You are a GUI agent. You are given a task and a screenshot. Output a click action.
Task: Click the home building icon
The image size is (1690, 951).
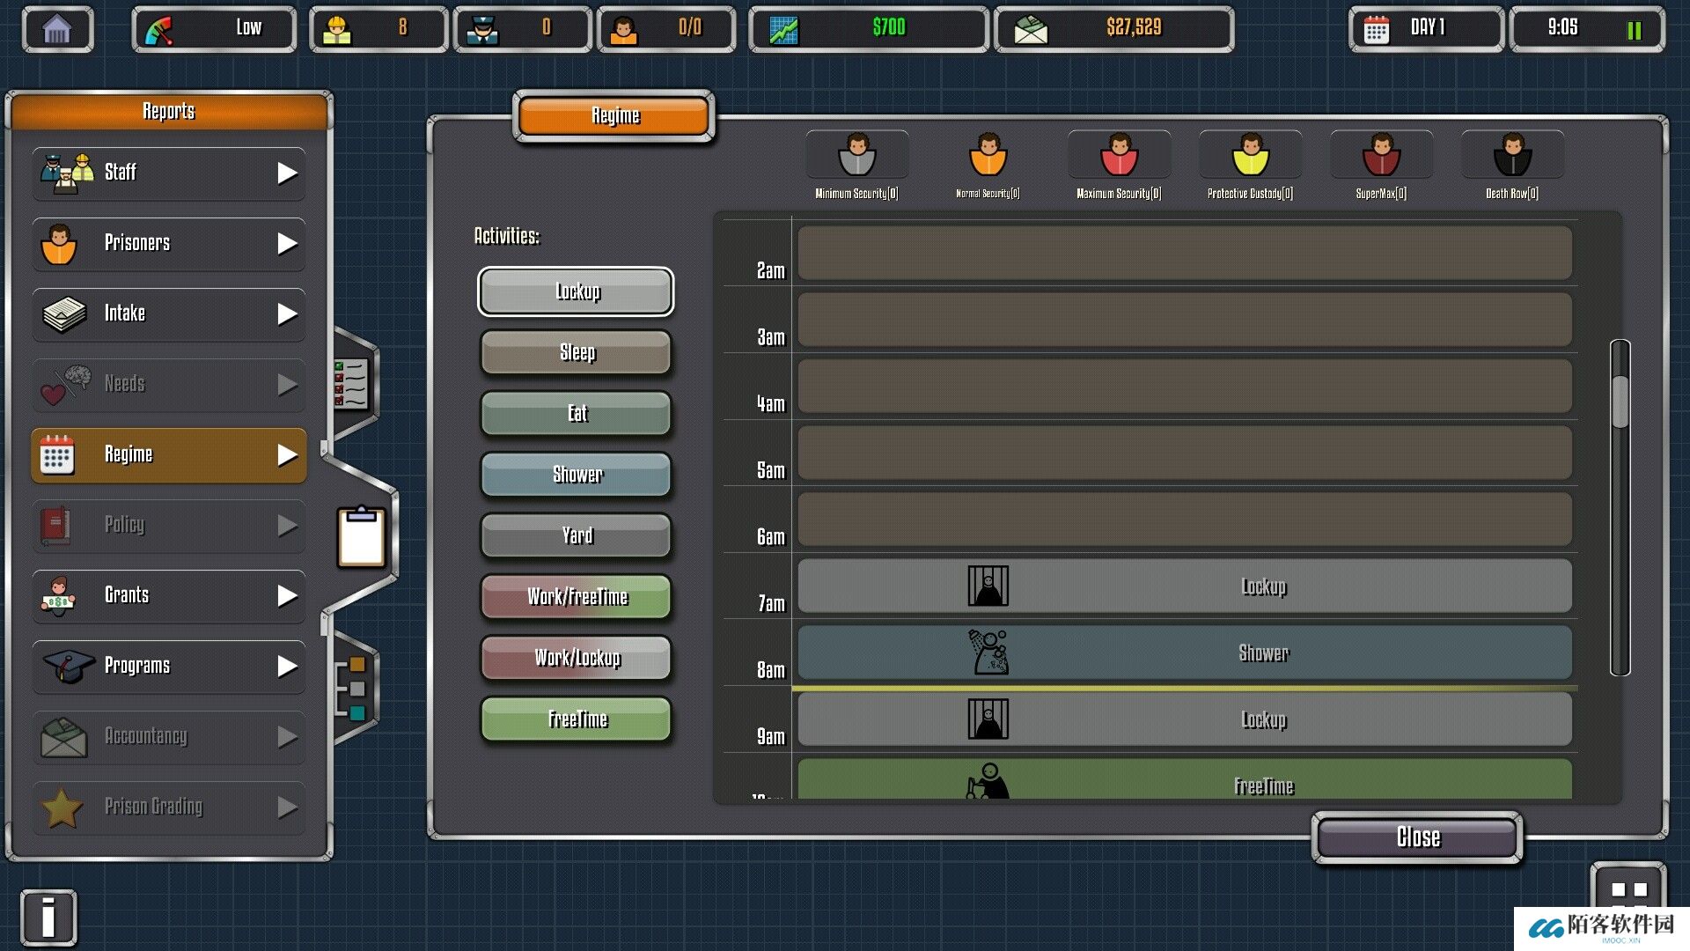(57, 30)
